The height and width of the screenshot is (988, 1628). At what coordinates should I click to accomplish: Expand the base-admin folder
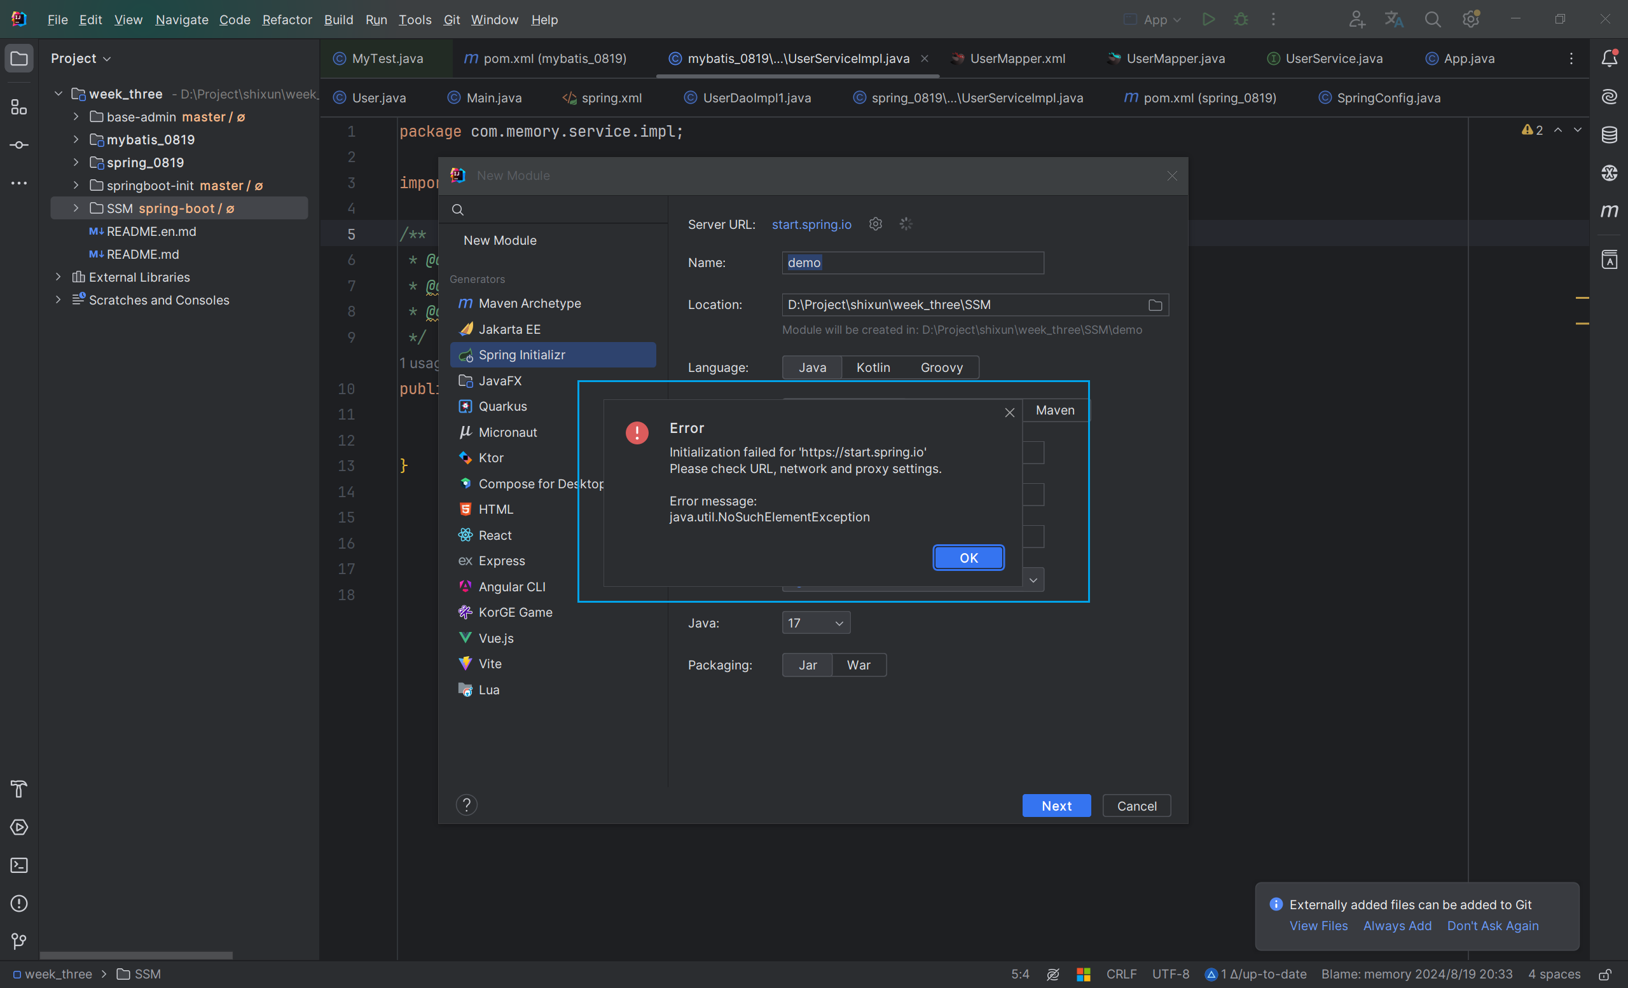click(x=76, y=117)
